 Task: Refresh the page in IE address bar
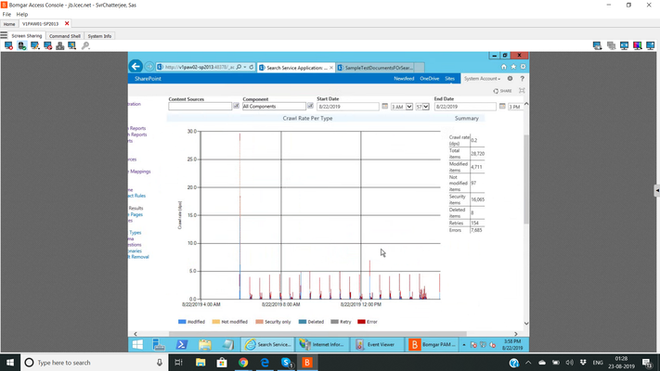(252, 67)
